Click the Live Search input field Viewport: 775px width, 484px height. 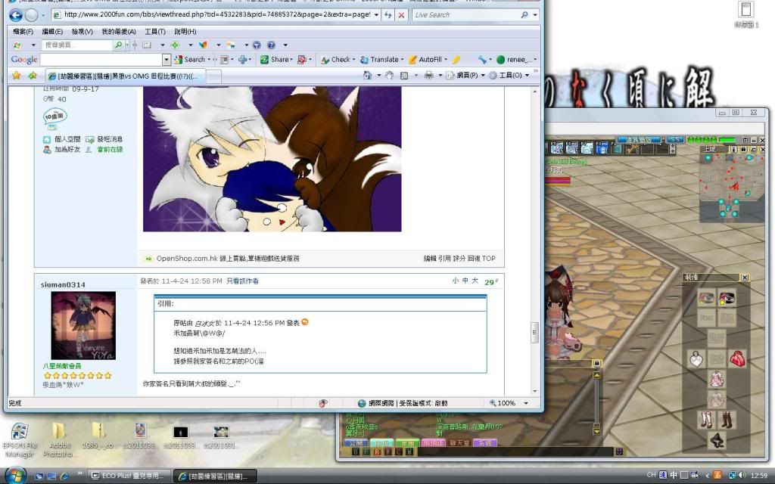[x=464, y=15]
